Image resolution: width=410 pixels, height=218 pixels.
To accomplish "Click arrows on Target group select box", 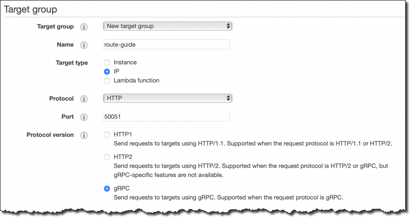I will pyautogui.click(x=228, y=26).
